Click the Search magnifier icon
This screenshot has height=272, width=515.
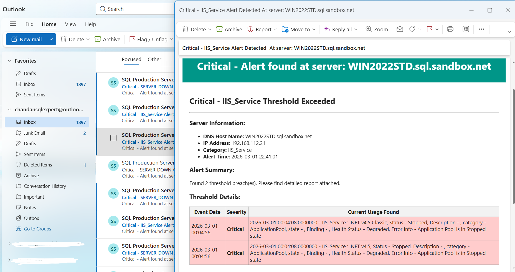click(x=103, y=9)
